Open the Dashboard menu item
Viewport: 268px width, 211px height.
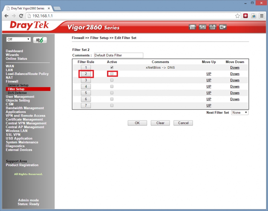[x=14, y=51]
